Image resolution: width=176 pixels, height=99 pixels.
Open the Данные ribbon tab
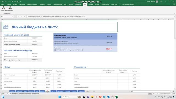point(49,4)
